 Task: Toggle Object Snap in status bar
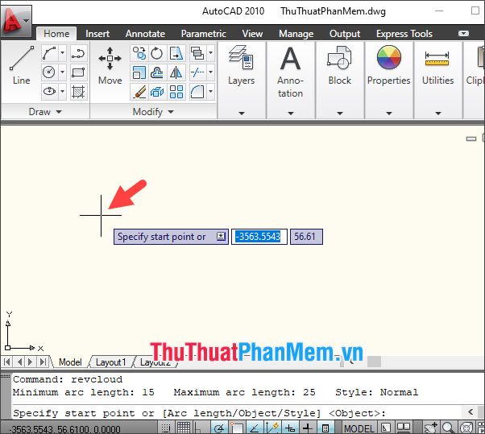(237, 428)
